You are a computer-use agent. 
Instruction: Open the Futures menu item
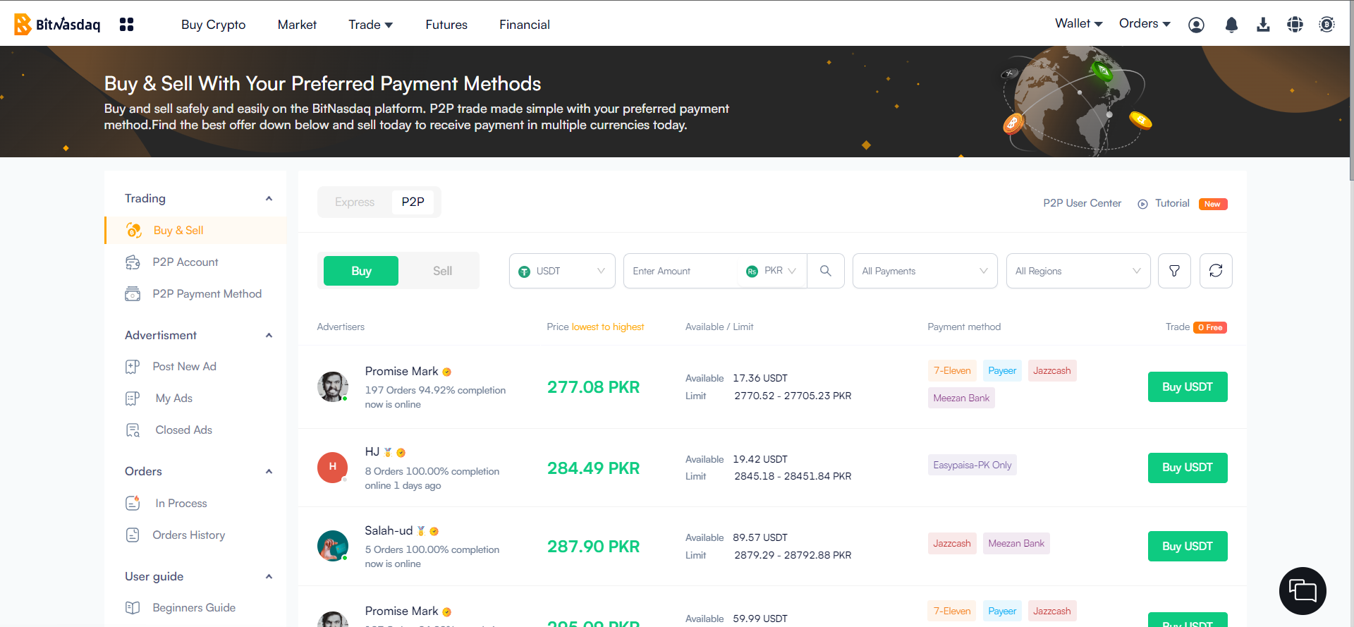446,25
